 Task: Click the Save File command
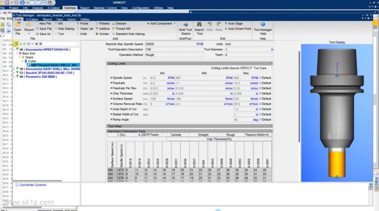[x=44, y=29]
